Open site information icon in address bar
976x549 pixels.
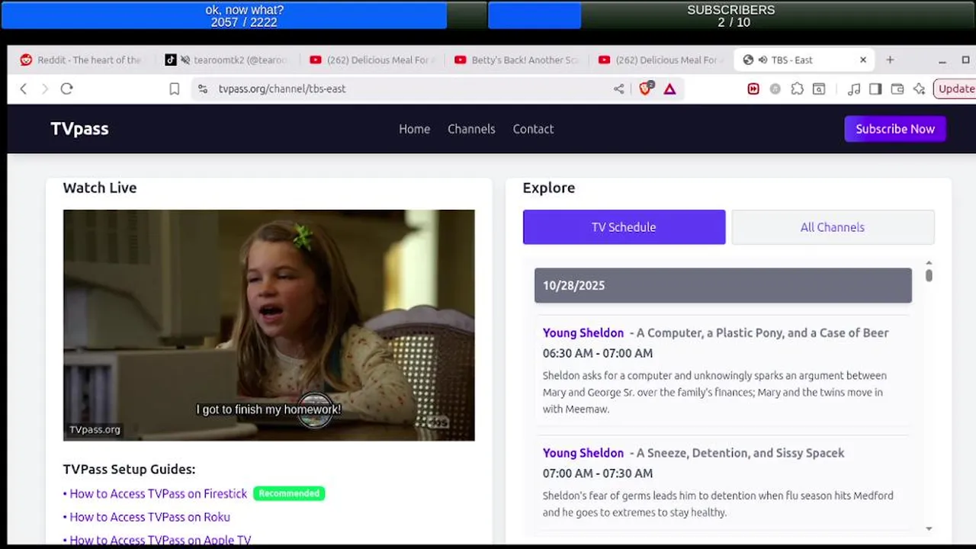(x=202, y=89)
